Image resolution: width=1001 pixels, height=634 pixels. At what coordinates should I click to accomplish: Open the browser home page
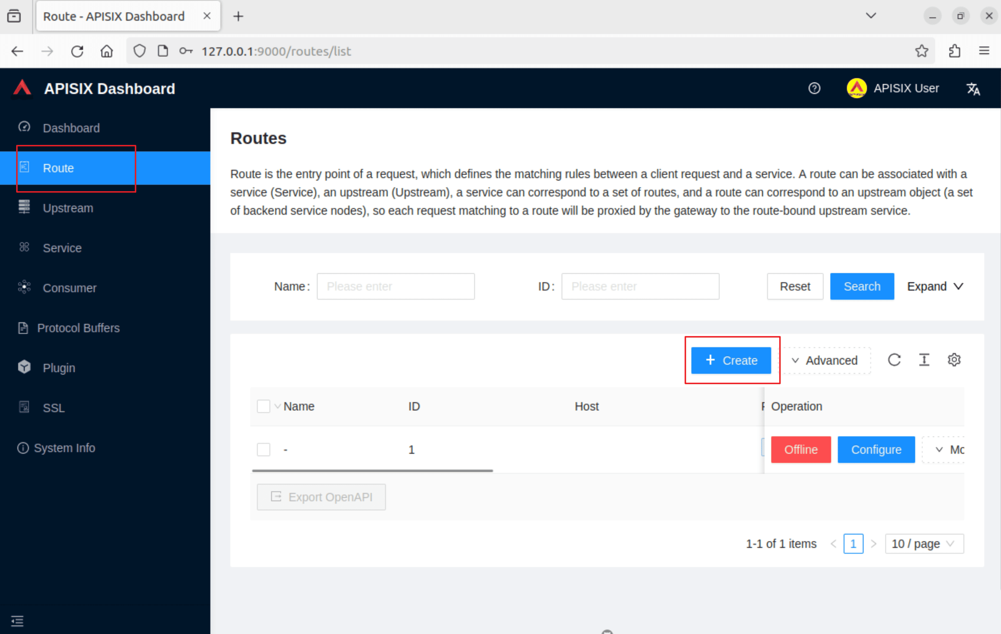coord(107,51)
